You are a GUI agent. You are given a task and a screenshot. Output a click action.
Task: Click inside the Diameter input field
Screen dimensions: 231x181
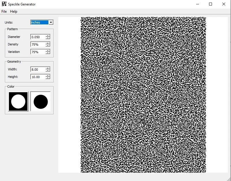pos(37,37)
